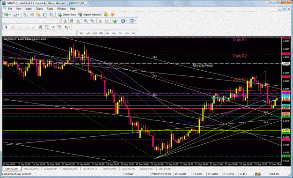The image size is (293, 178).
Task: Click the orange diamond toolbar icon
Action: click(113, 15)
